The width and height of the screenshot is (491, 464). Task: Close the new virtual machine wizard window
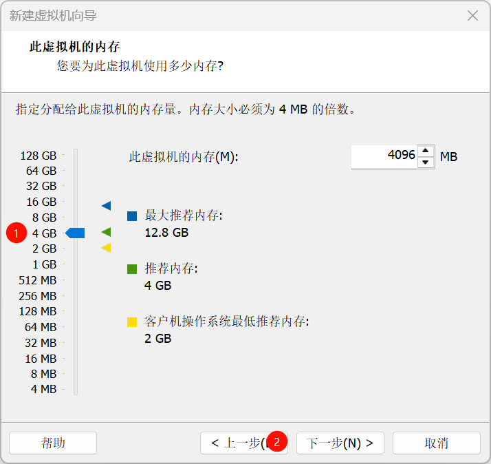pos(472,15)
